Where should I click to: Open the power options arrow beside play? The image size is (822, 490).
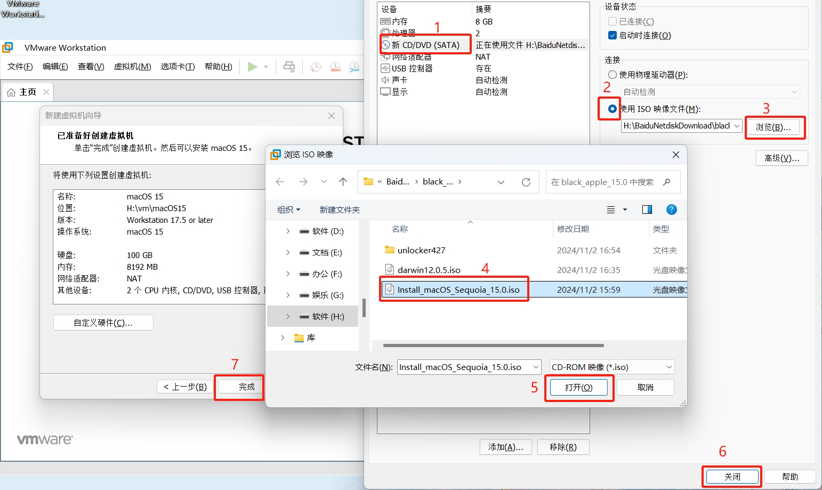(266, 67)
